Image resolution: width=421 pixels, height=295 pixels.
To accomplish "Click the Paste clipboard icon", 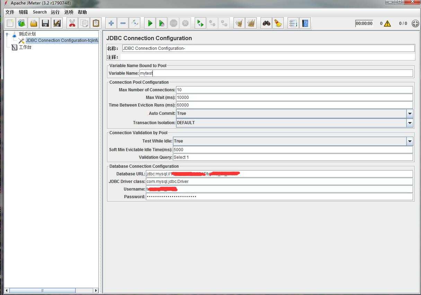I will [x=96, y=23].
